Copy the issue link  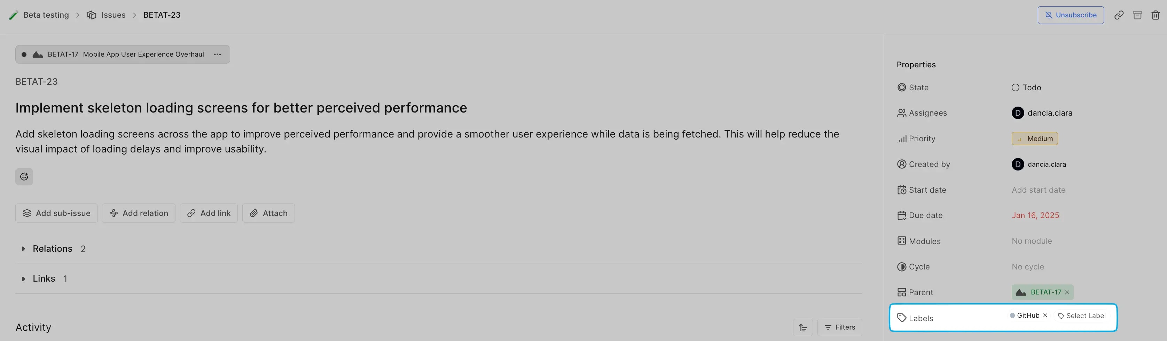(1119, 15)
